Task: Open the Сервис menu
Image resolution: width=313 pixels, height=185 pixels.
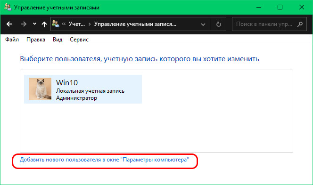Action: click(79, 40)
